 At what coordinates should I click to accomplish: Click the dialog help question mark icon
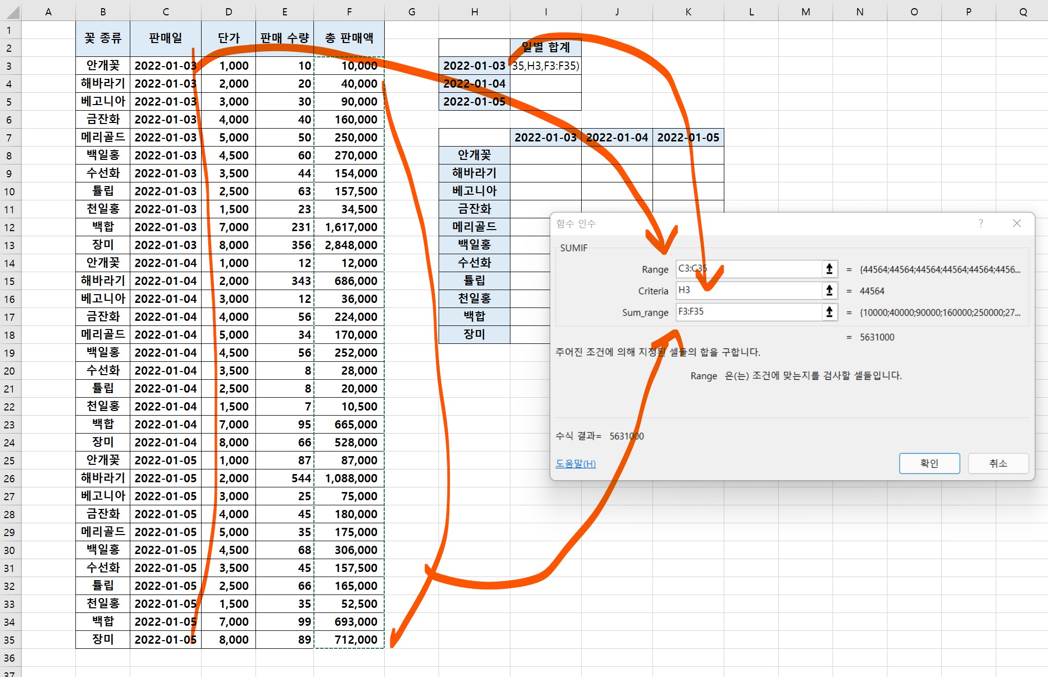click(981, 223)
